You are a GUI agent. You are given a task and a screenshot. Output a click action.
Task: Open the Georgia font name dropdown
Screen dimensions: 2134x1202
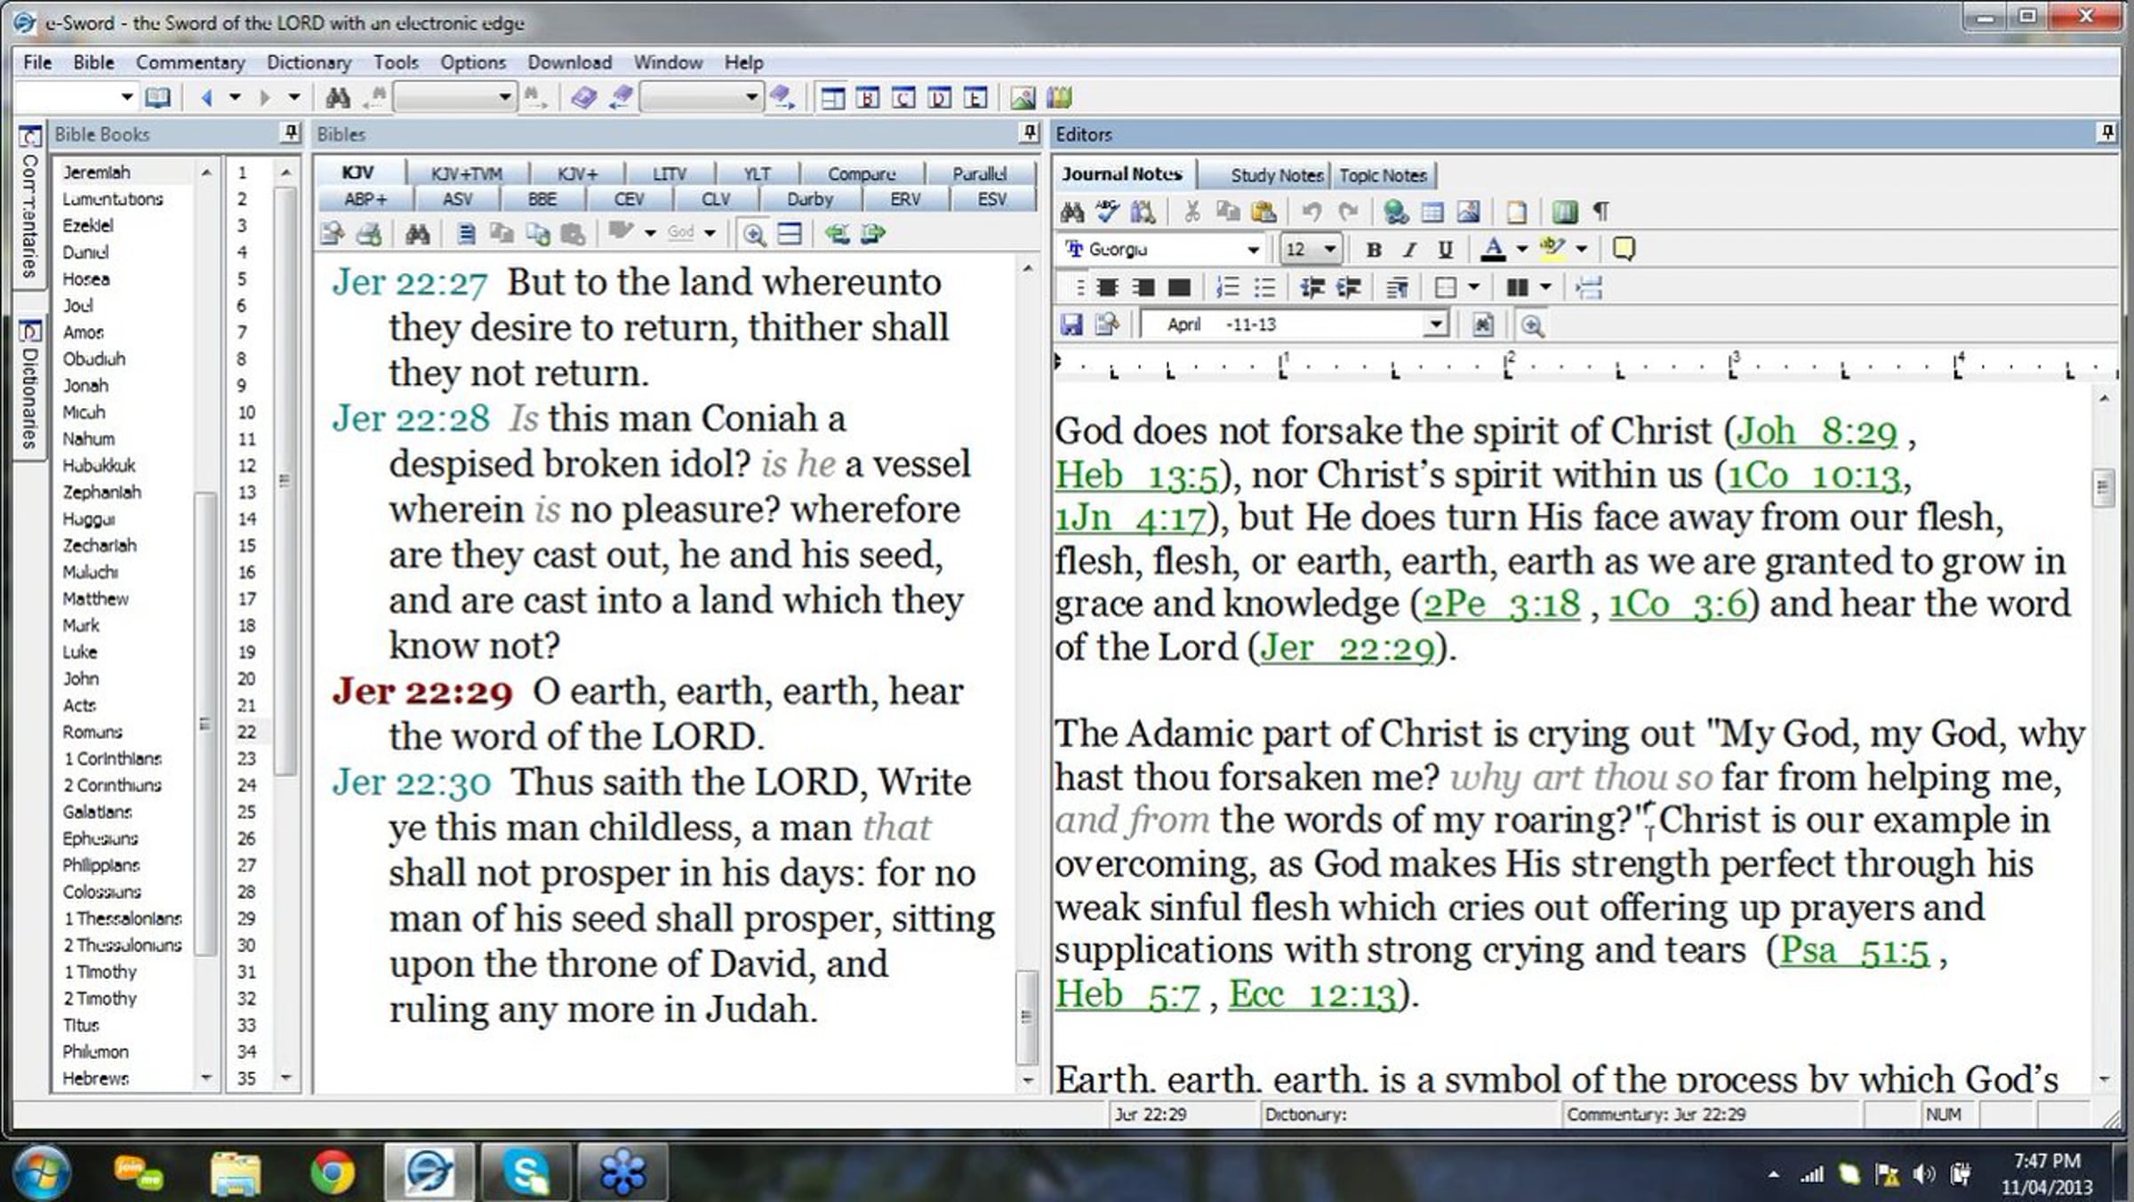(1253, 250)
